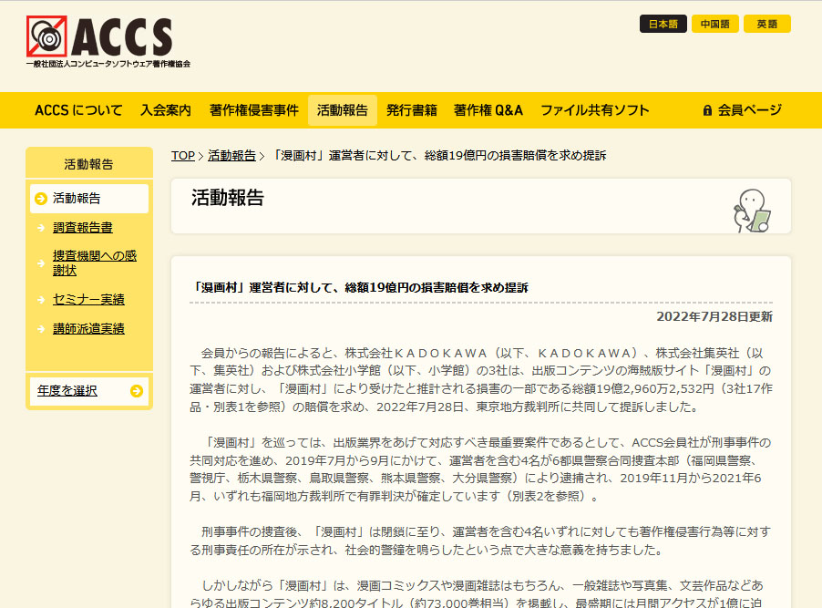Switch site language to 英語

pos(766,24)
